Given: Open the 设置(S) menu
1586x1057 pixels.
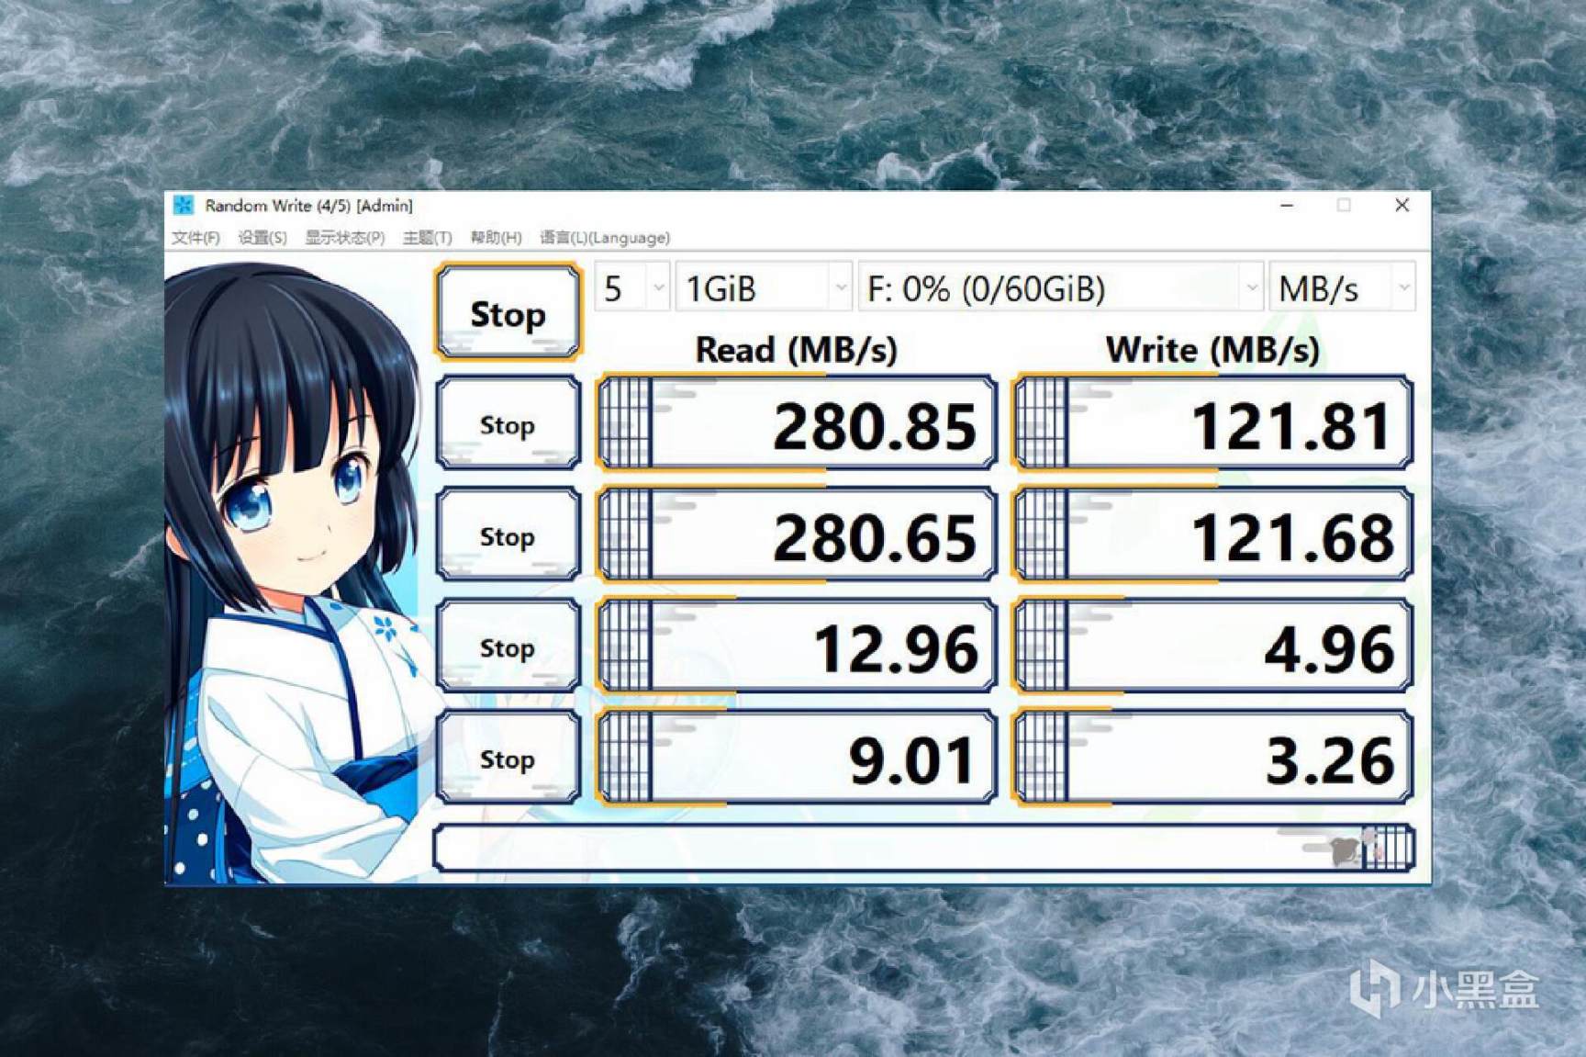Looking at the screenshot, I should [262, 238].
